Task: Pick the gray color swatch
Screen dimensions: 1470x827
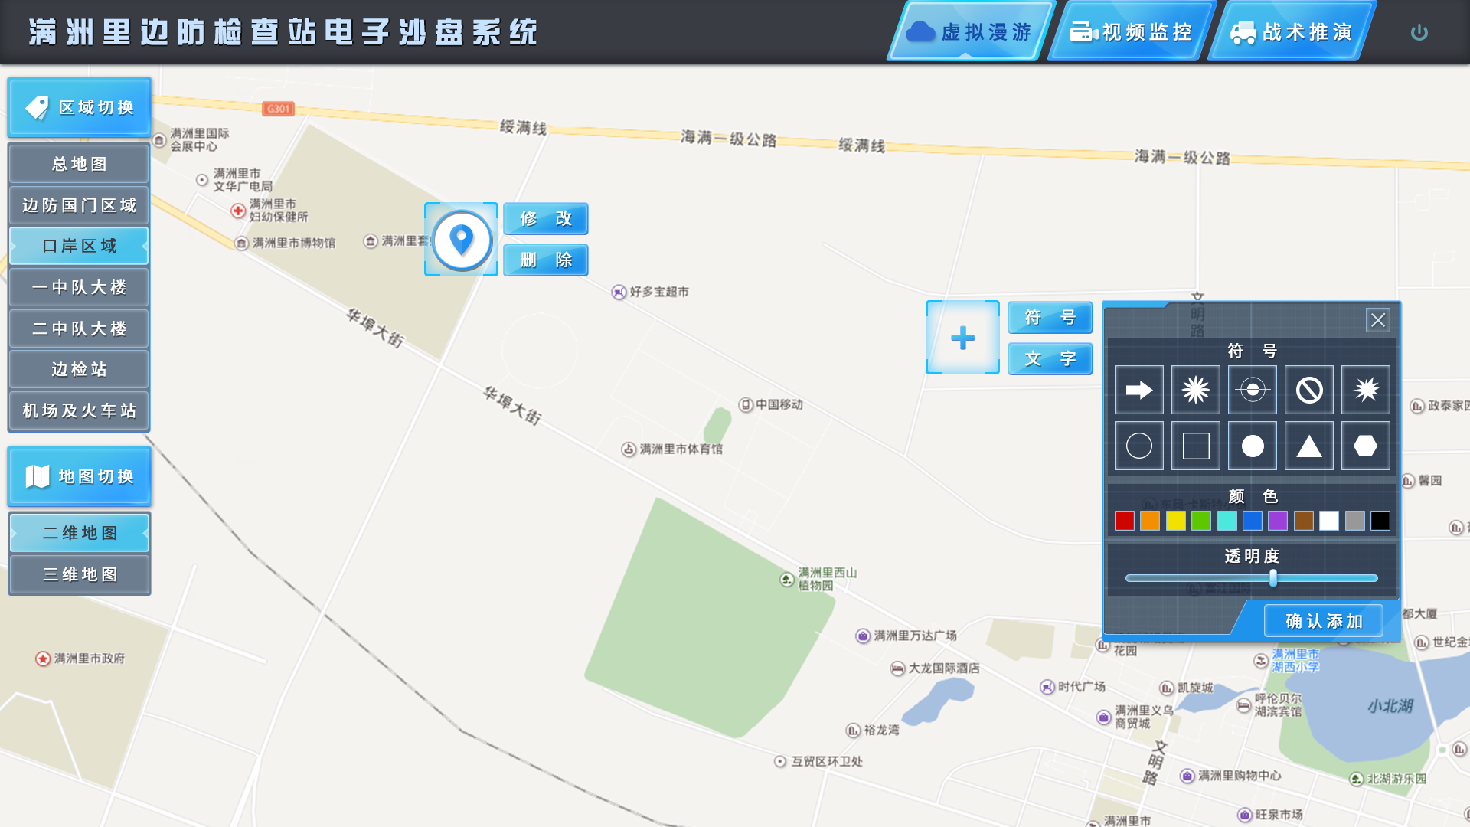Action: [x=1355, y=521]
